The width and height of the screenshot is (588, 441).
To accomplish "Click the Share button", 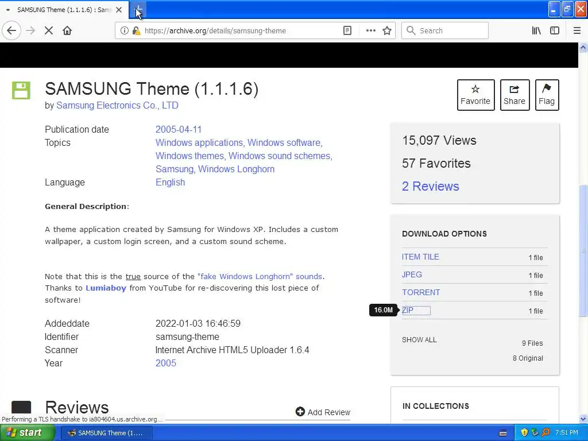I will click(x=514, y=95).
